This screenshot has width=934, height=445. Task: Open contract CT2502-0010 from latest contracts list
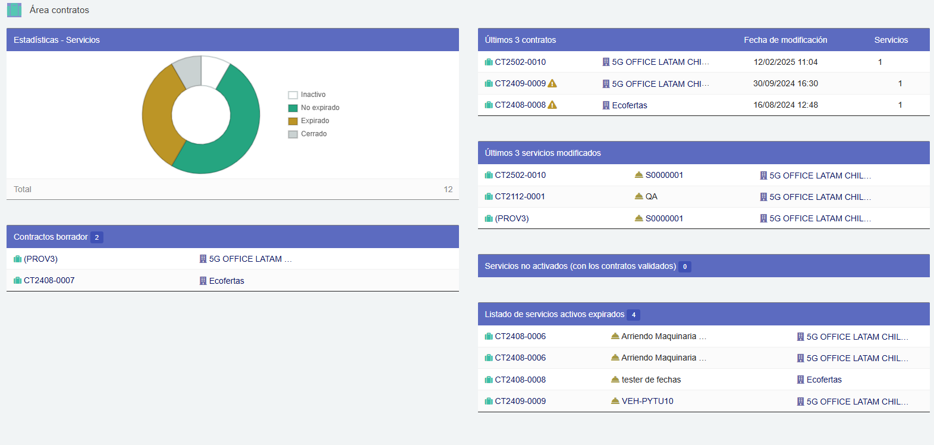pyautogui.click(x=520, y=62)
